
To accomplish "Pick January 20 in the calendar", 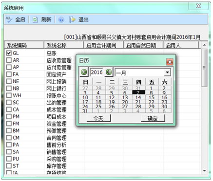I will (125, 102).
